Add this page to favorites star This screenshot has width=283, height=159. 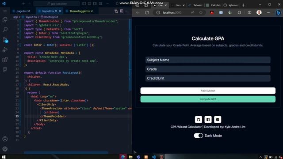coord(201,12)
